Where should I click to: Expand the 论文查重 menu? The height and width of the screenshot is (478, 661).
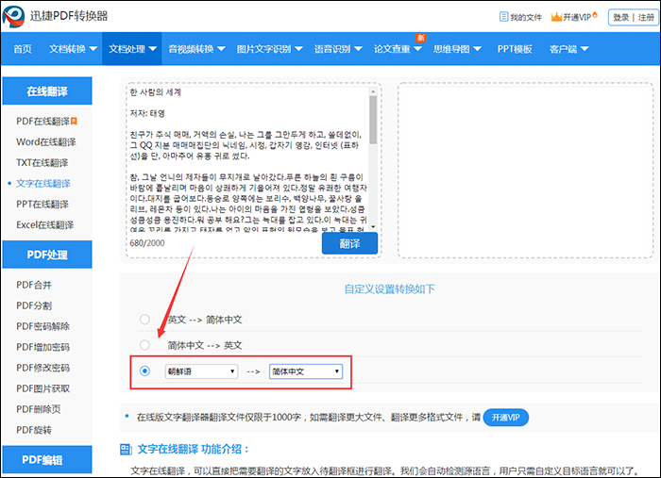point(398,49)
